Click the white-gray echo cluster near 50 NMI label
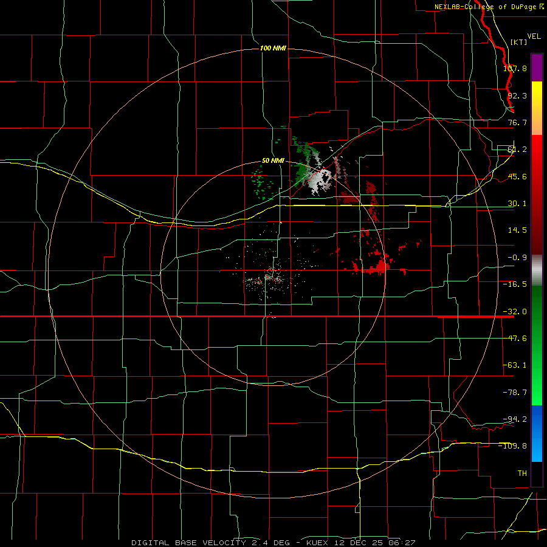Viewport: 547px width, 547px height. (319, 181)
